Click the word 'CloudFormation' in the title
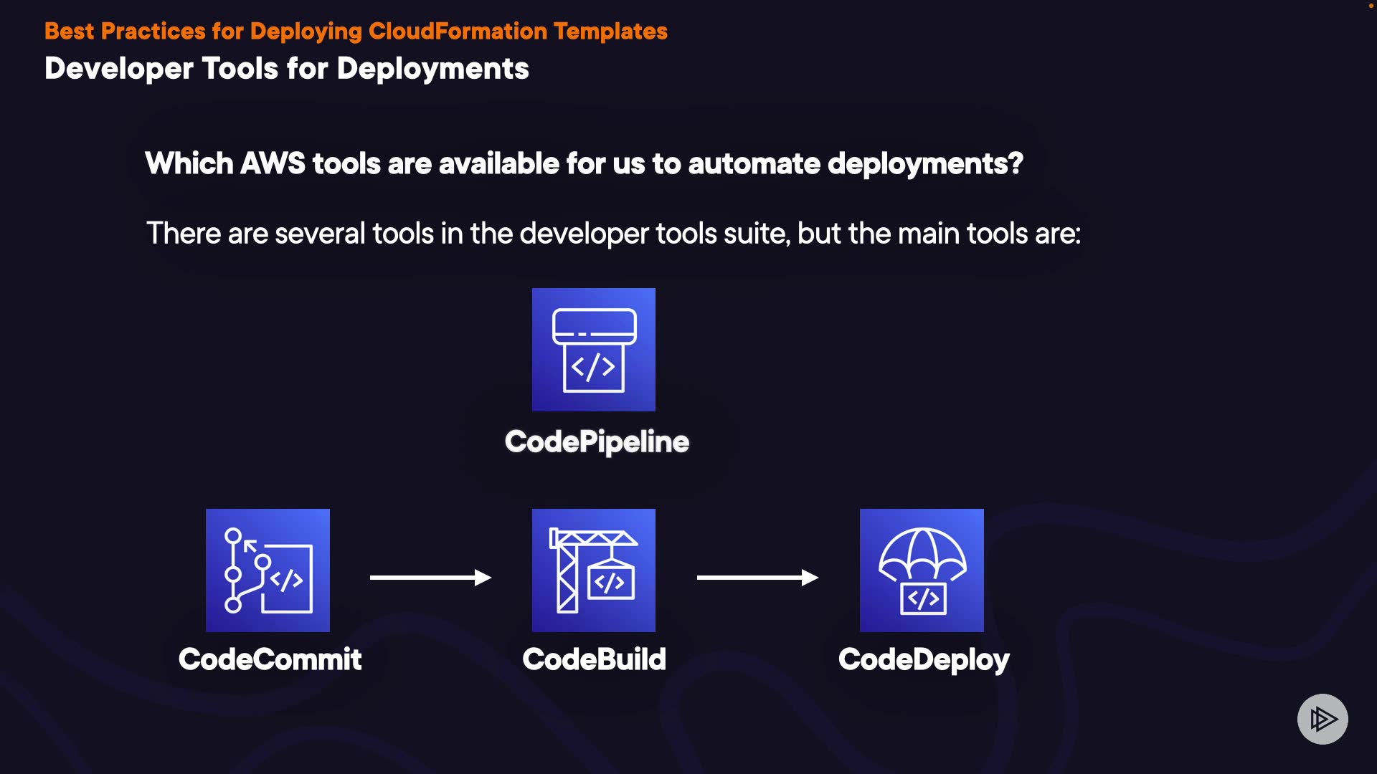The width and height of the screenshot is (1377, 774). point(458,32)
